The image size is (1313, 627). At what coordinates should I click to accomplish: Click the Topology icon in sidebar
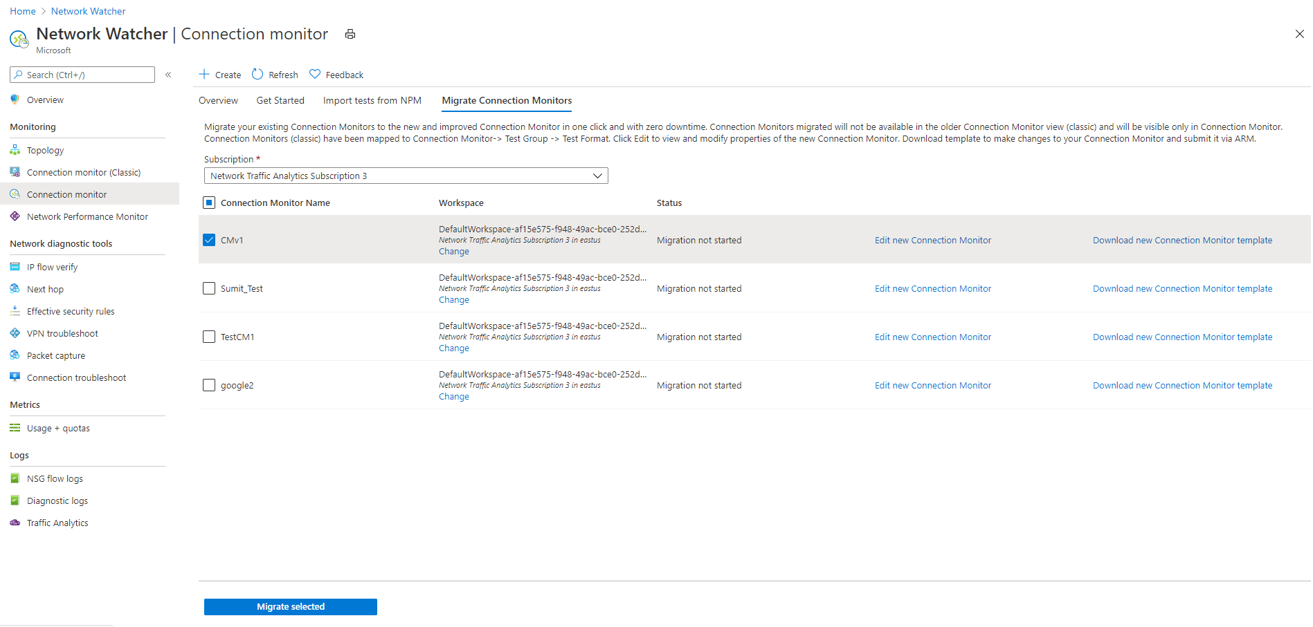click(x=15, y=150)
